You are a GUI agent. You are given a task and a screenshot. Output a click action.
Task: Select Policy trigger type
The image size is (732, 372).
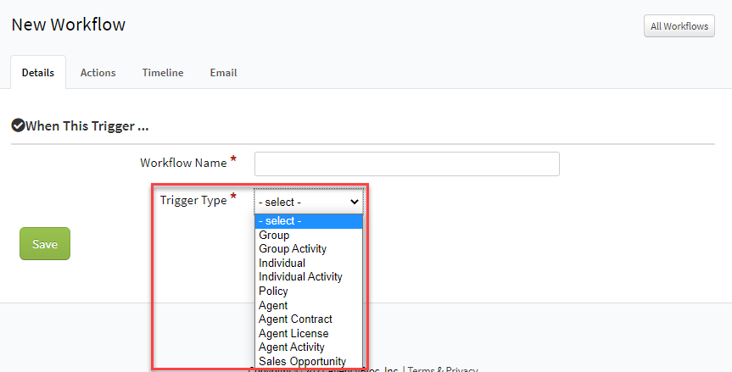pos(309,291)
